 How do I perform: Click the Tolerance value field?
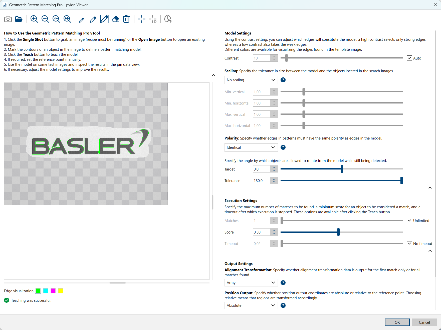[x=262, y=180]
